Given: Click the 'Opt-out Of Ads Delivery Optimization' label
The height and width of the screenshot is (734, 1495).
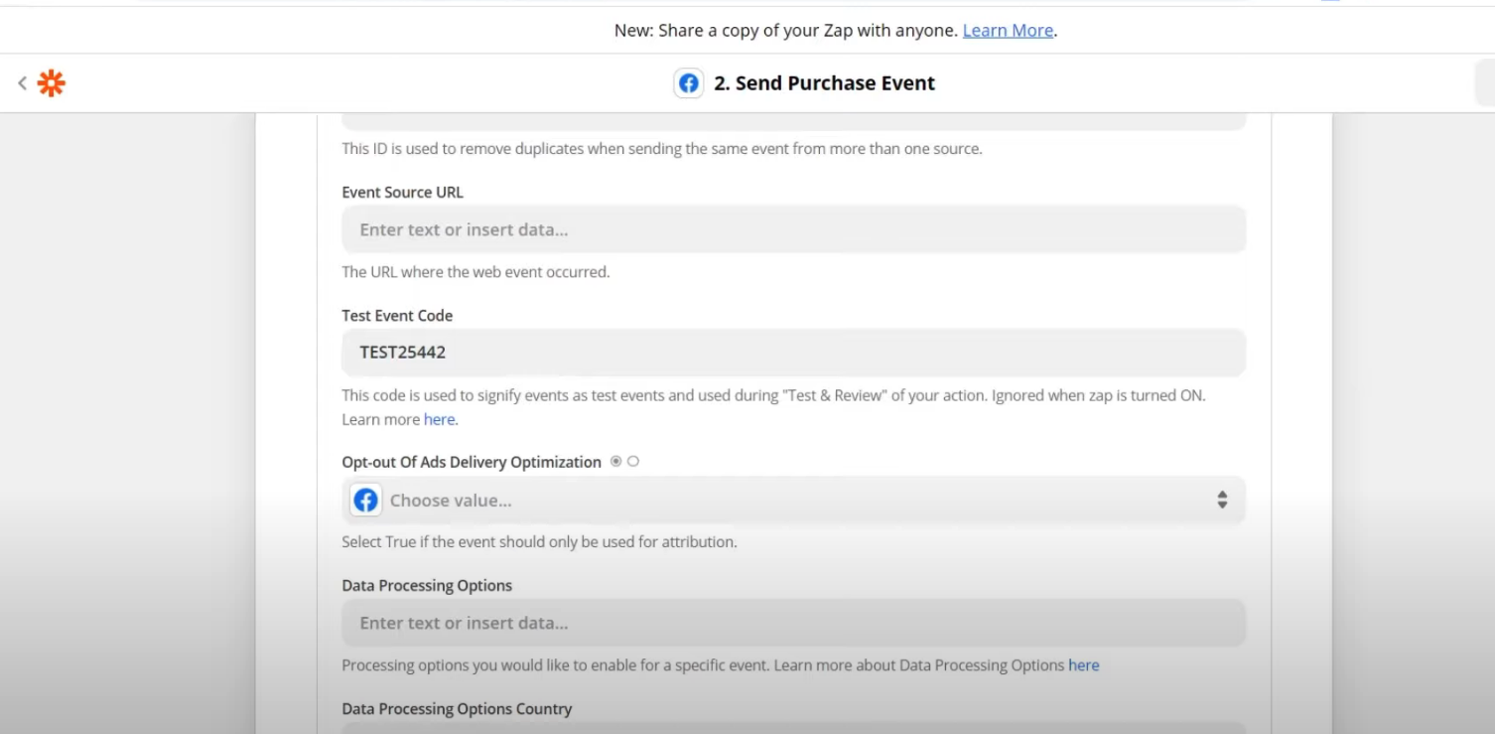Looking at the screenshot, I should coord(472,463).
